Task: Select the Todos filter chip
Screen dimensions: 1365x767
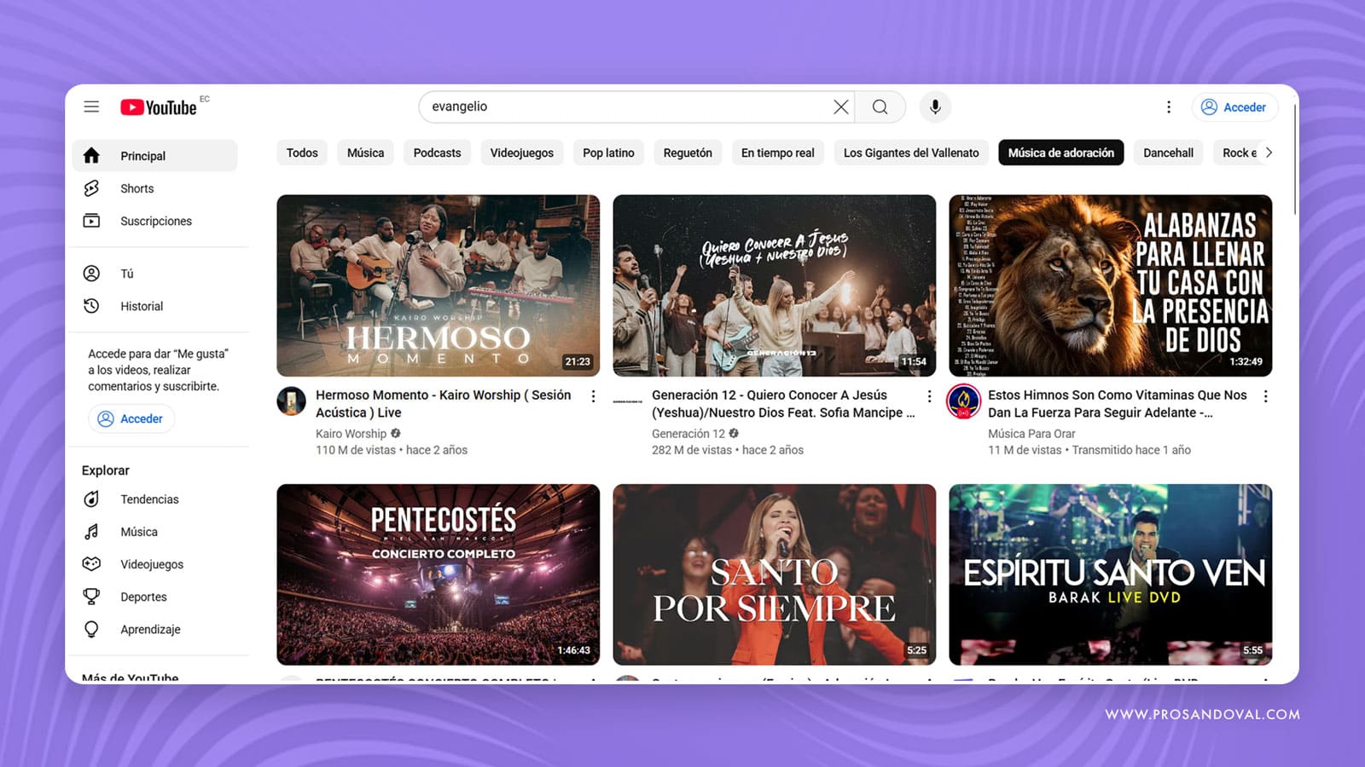Action: tap(302, 153)
